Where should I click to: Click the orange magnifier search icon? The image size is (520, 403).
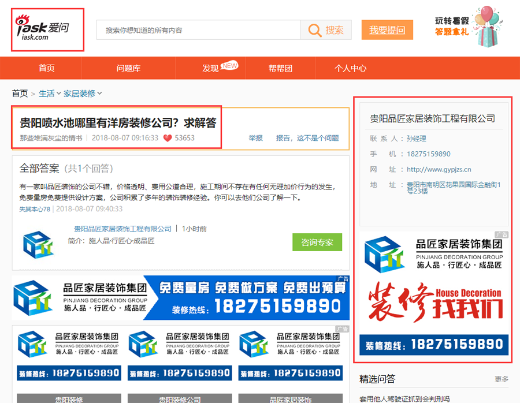coord(315,30)
